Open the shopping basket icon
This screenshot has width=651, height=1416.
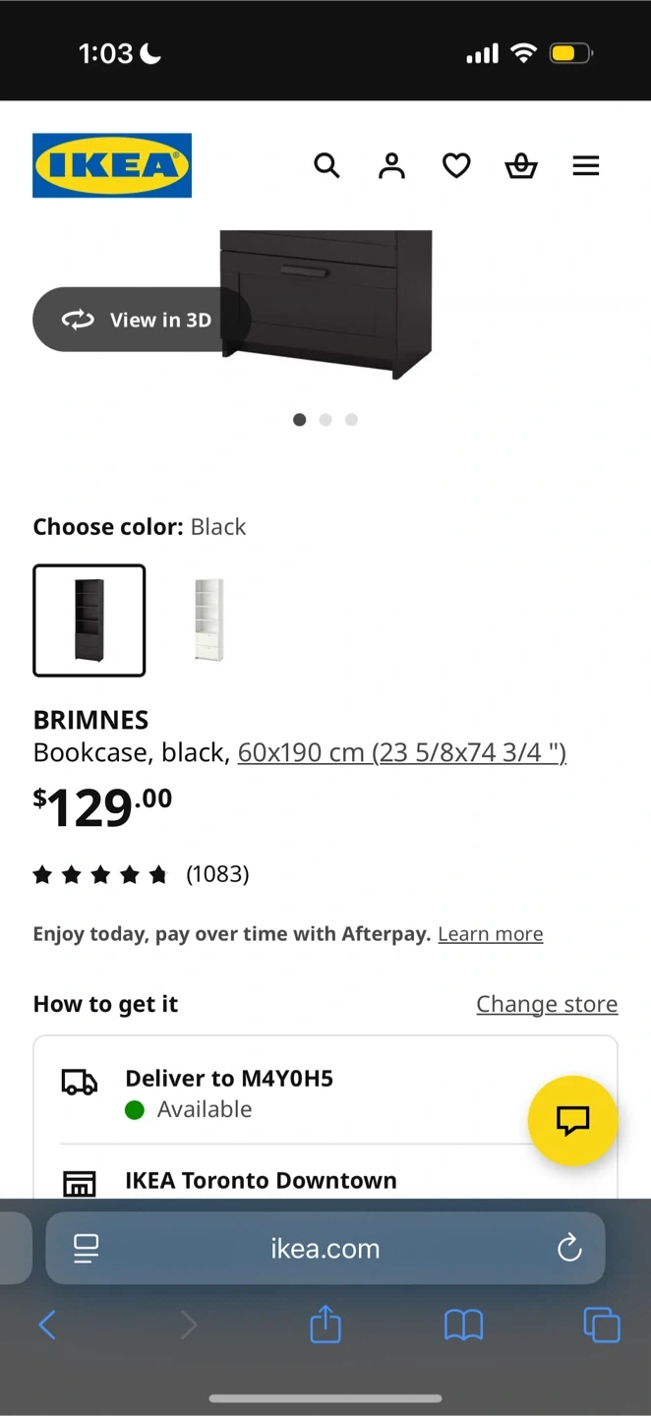click(521, 165)
